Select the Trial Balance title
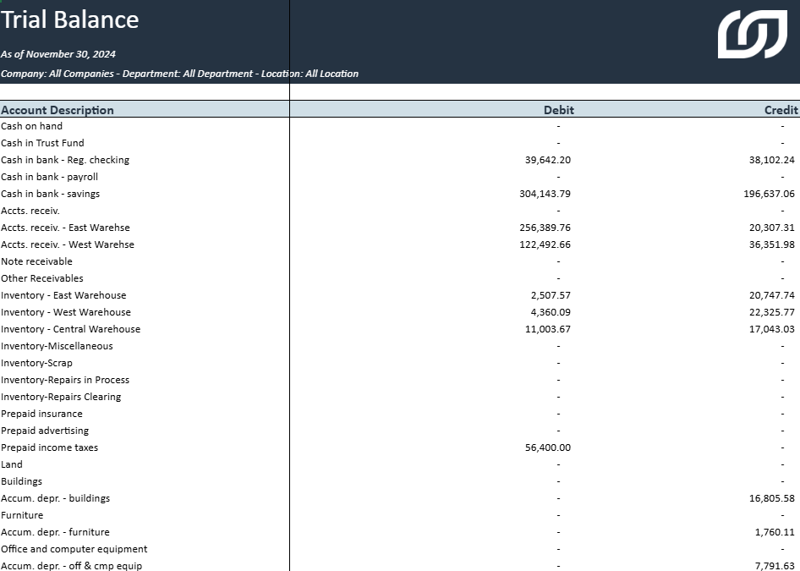800x571 pixels. coord(70,20)
